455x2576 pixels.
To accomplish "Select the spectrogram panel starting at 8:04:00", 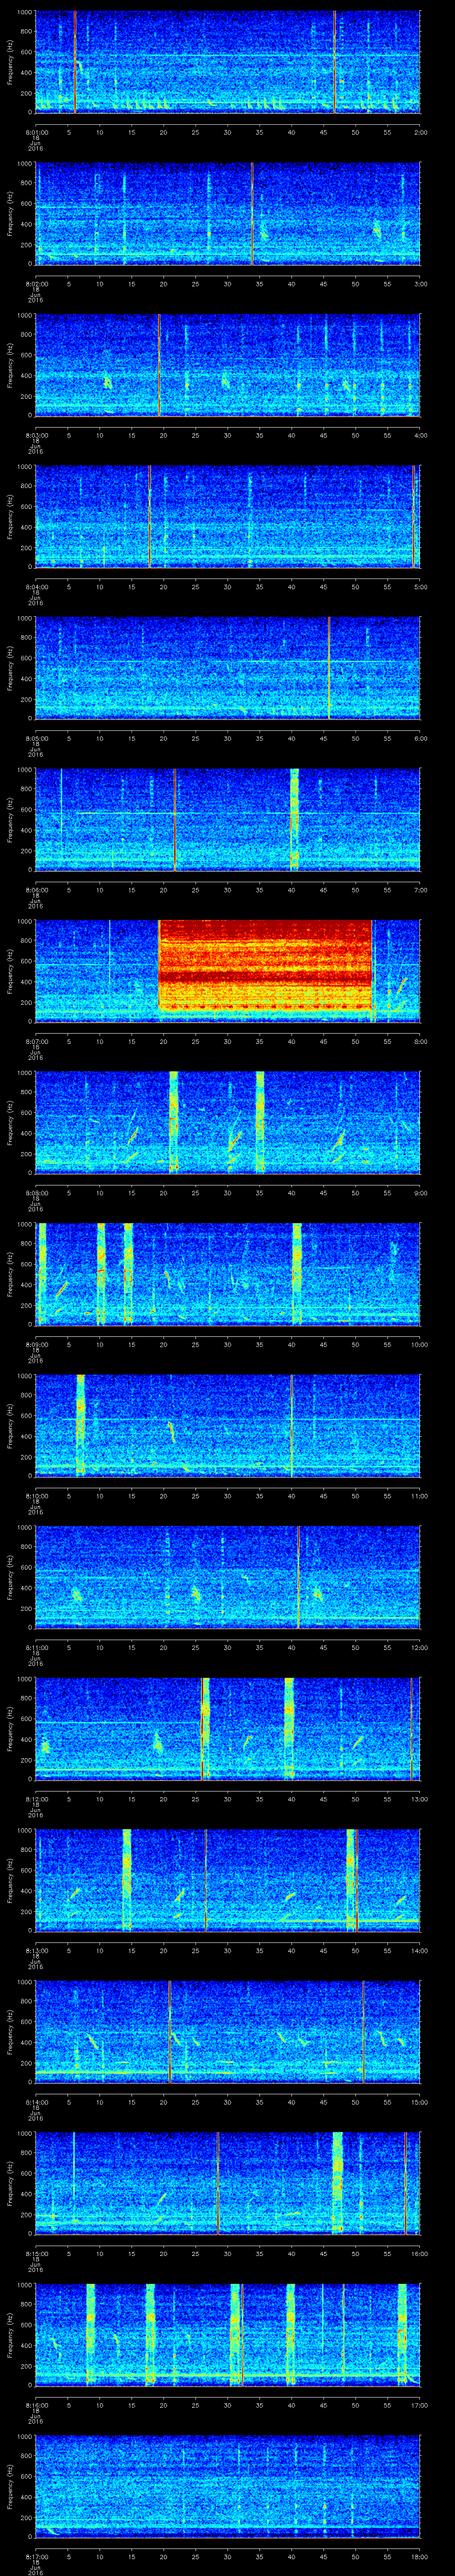I will coord(228,516).
